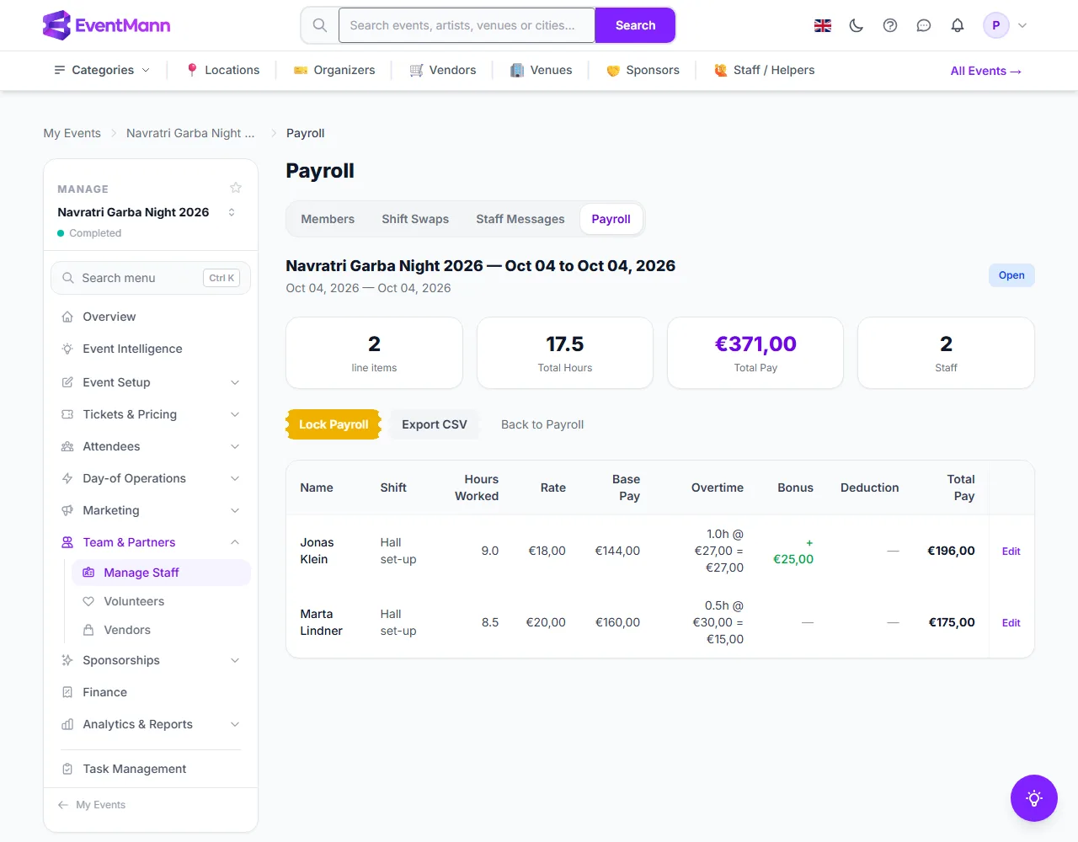Viewport: 1078px width, 842px height.
Task: Open Finance in the sidebar
Action: click(151, 692)
